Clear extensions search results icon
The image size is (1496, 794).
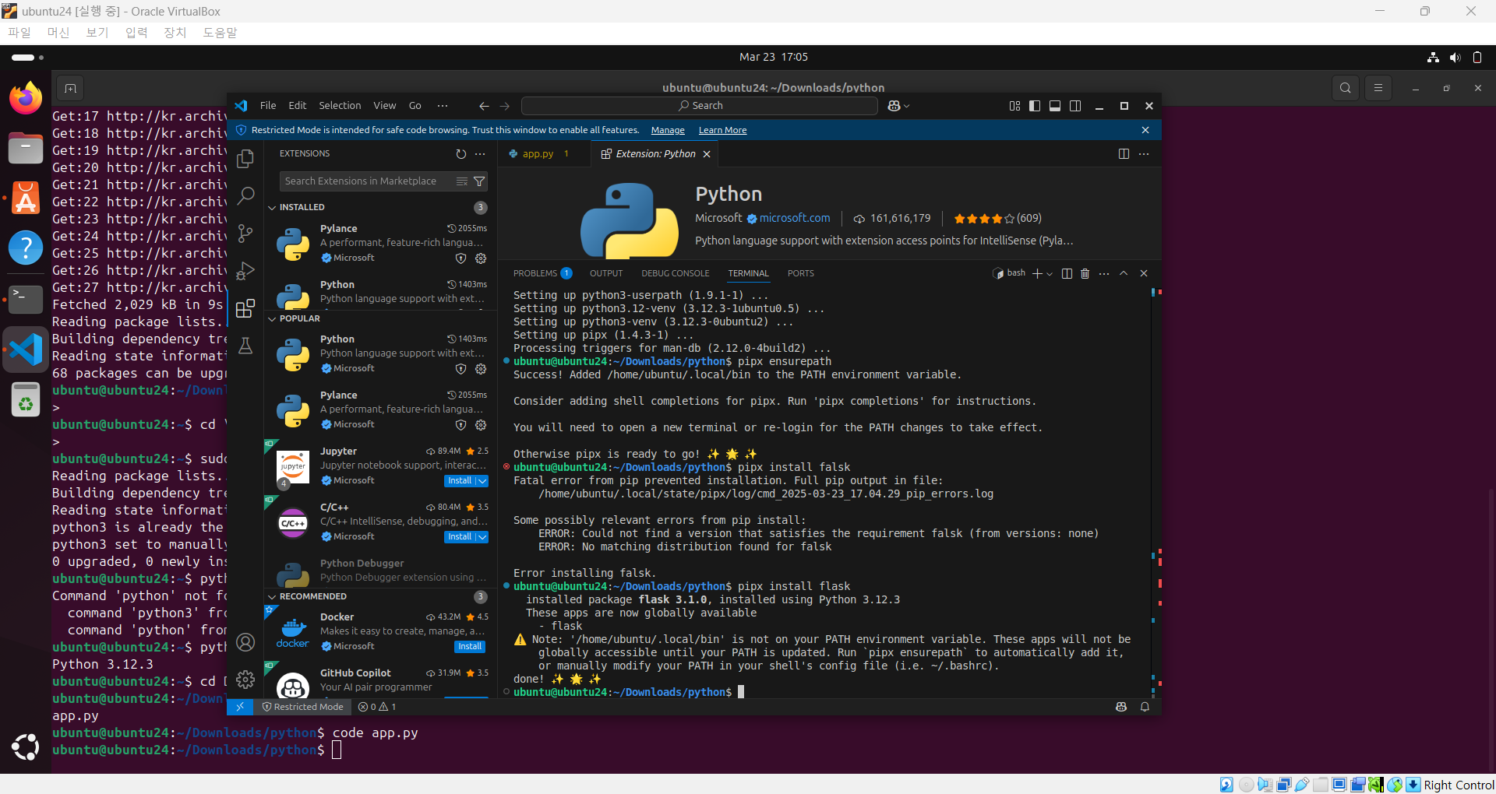point(462,181)
